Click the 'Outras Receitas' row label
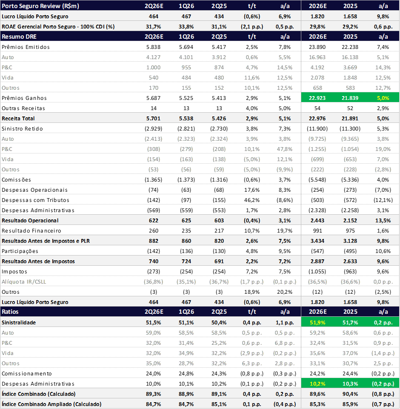400x409 pixels. pos(23,108)
